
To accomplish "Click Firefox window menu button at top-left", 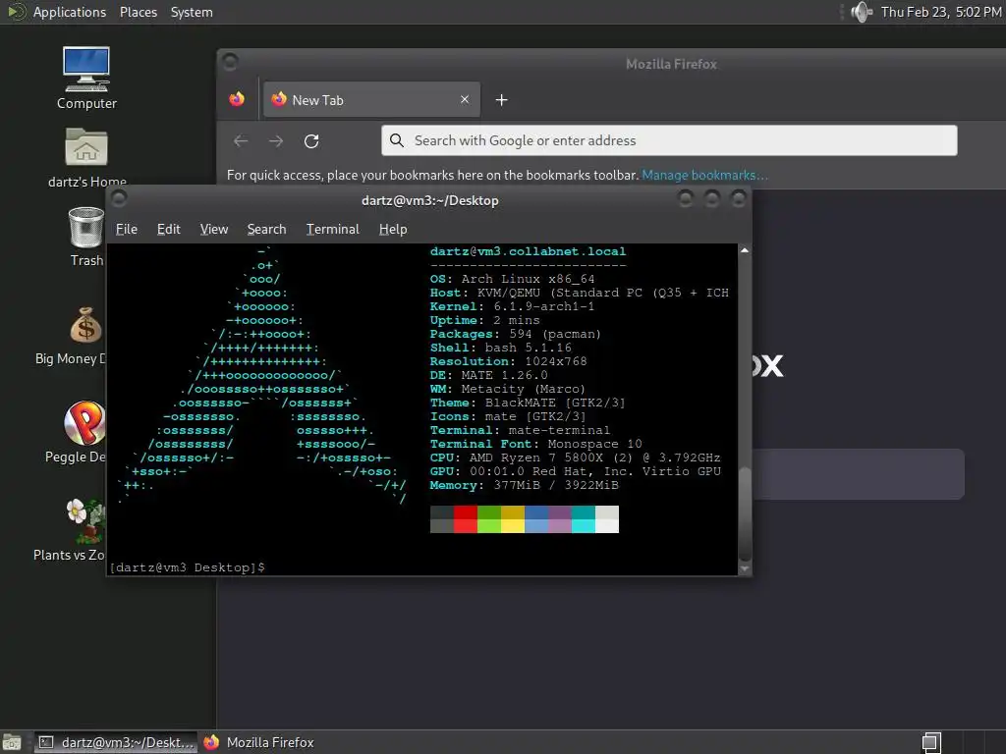I will pyautogui.click(x=230, y=62).
